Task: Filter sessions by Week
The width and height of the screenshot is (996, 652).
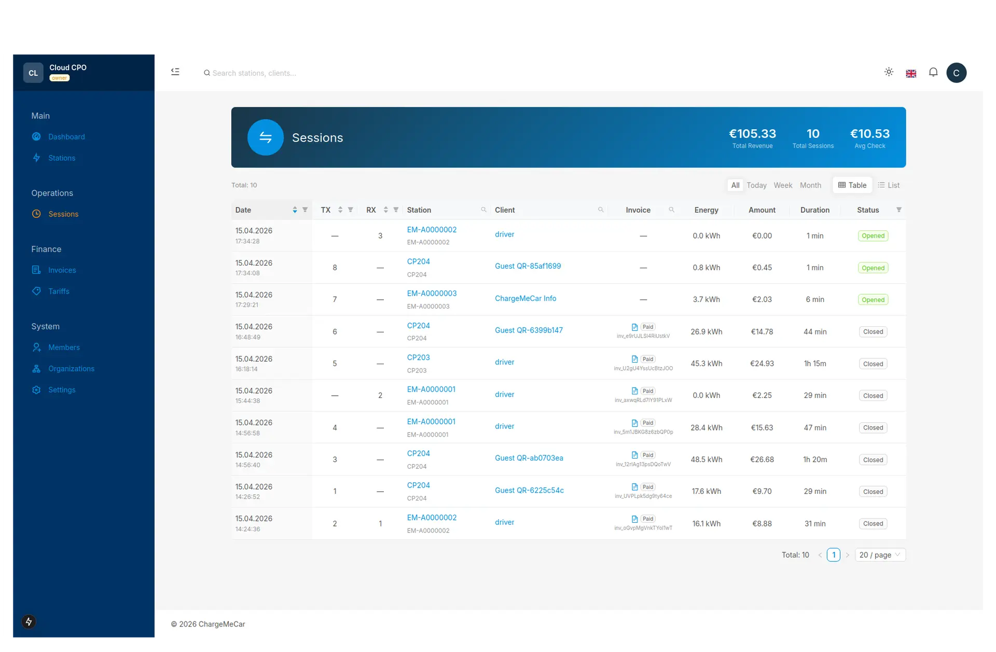Action: tap(783, 185)
